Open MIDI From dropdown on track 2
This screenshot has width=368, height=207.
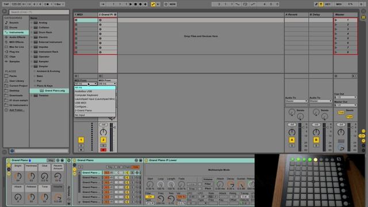click(x=108, y=83)
